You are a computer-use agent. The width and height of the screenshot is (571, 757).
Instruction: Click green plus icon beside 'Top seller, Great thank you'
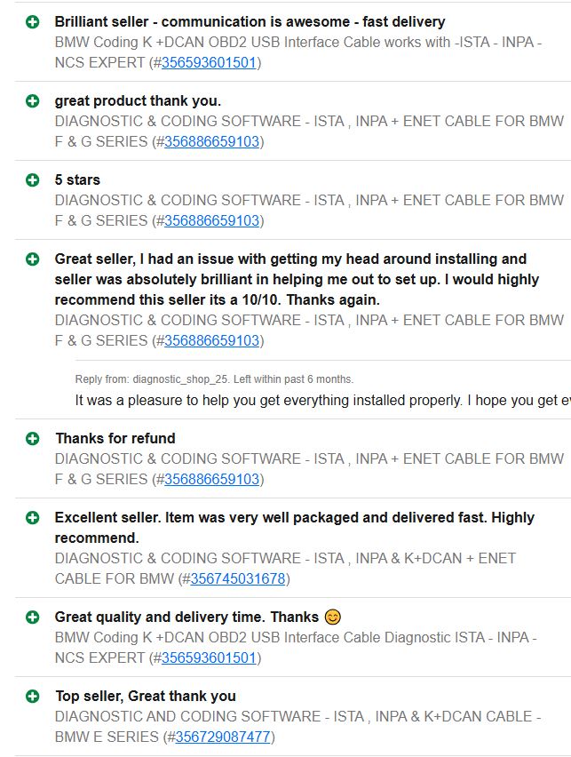32,697
